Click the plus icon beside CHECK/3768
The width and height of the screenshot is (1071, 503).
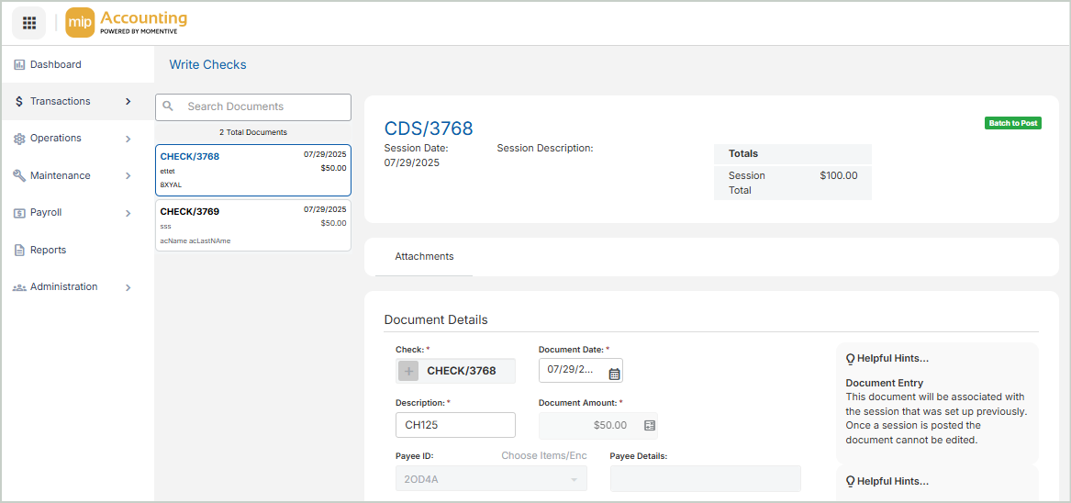pyautogui.click(x=409, y=371)
